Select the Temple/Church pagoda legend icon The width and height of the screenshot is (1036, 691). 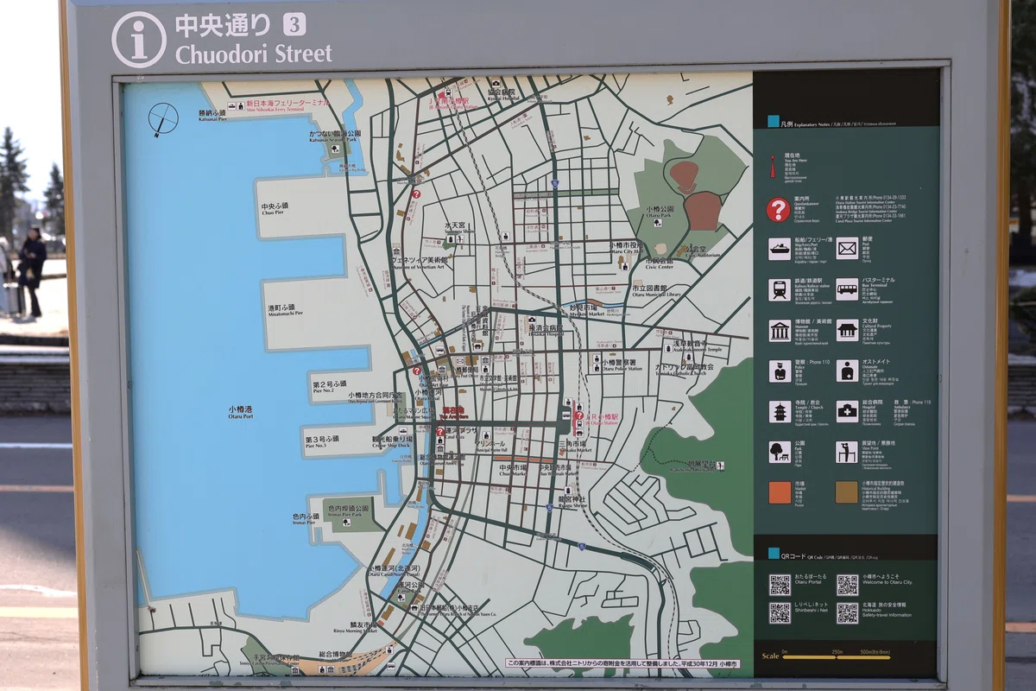point(780,411)
